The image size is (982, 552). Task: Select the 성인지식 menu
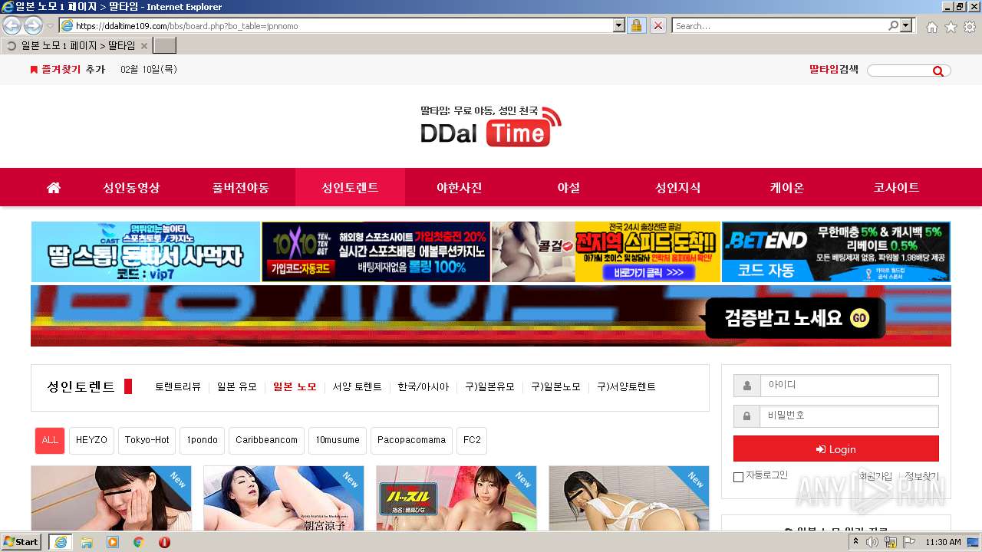(677, 188)
